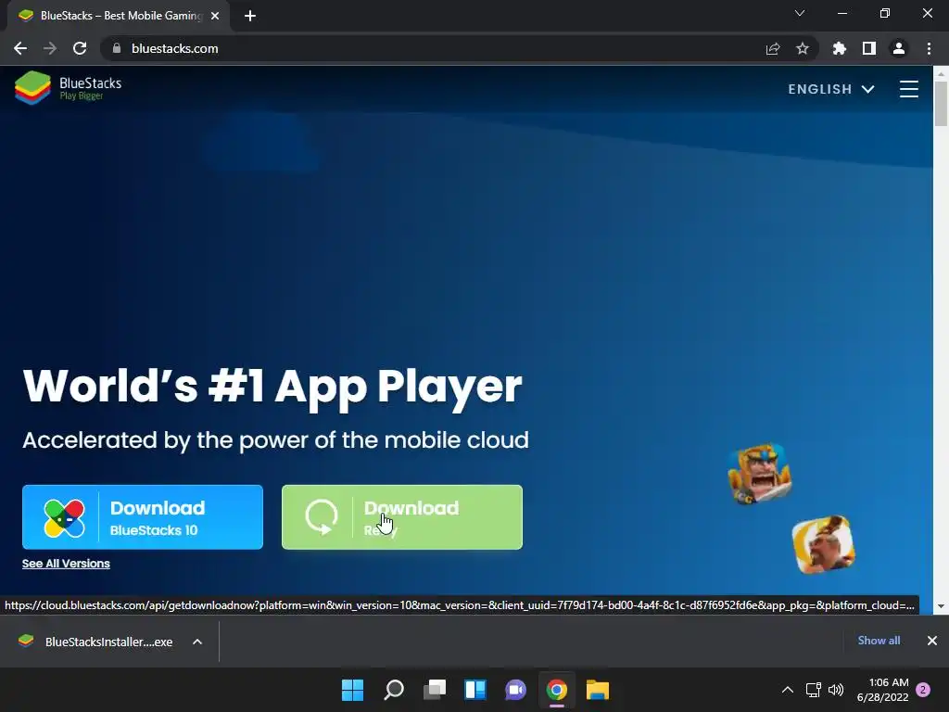This screenshot has height=712, width=949.
Task: Bookmark this page with the star icon
Action: (x=803, y=48)
